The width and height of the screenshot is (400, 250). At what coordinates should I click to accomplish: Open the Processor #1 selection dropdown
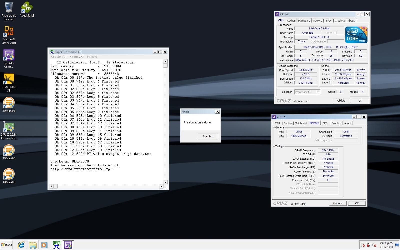point(307,92)
